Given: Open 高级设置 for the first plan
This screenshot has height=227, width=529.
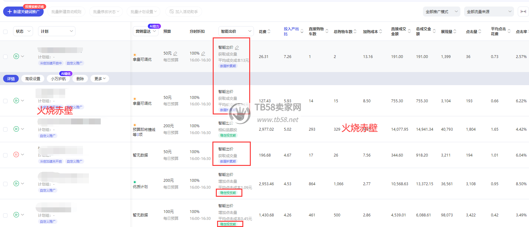Looking at the screenshot, I should [33, 79].
